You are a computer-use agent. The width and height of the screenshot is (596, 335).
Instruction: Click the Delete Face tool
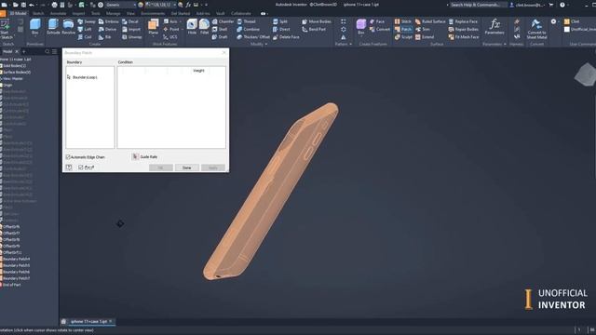pyautogui.click(x=286, y=37)
